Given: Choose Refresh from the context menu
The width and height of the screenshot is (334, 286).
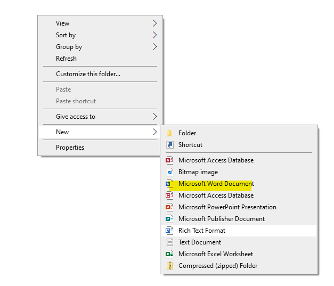Looking at the screenshot, I should click(100, 59).
